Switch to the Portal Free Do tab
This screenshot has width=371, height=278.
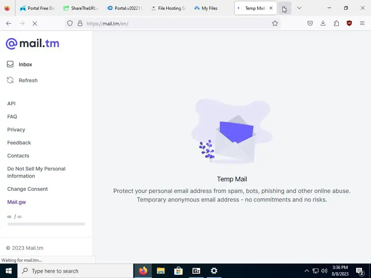pyautogui.click(x=37, y=8)
